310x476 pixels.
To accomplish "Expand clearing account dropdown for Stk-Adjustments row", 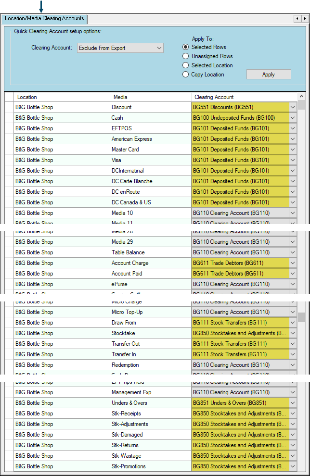I will pyautogui.click(x=293, y=424).
